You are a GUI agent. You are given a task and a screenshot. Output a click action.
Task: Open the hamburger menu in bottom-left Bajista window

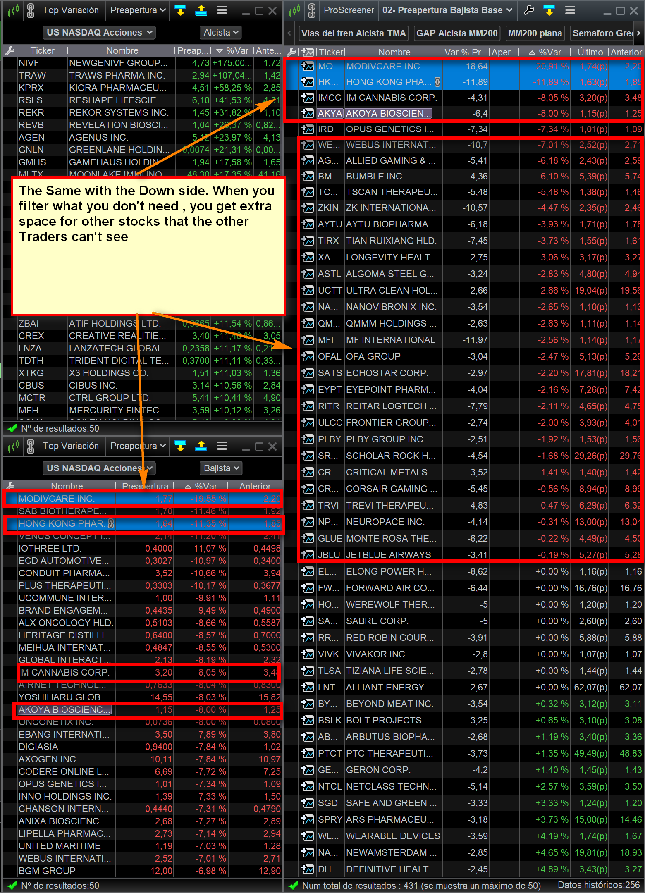(222, 446)
